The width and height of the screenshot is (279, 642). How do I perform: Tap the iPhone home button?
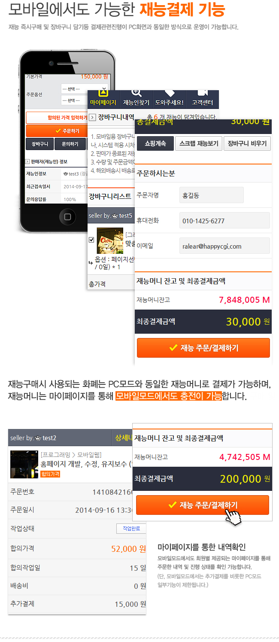(x=68, y=217)
